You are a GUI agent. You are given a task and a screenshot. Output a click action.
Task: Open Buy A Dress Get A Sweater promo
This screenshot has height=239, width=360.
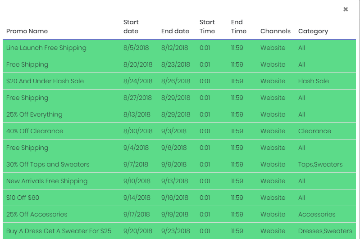[59, 231]
